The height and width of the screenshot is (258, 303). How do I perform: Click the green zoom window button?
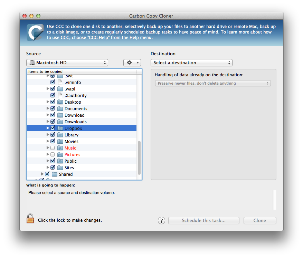38,16
